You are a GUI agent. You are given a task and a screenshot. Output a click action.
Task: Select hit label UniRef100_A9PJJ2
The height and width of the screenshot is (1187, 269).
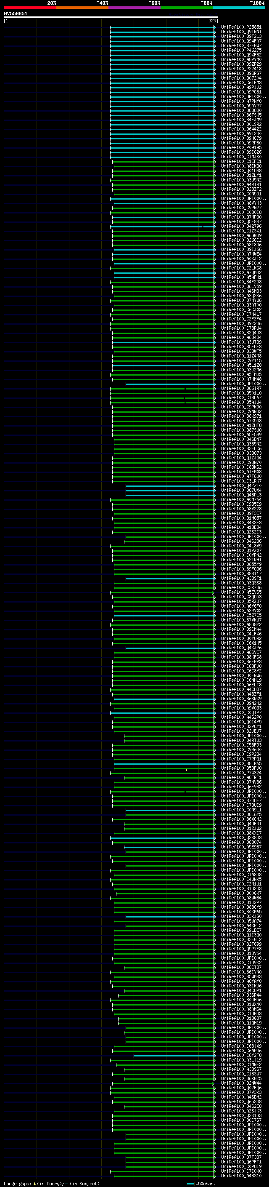[x=241, y=88]
